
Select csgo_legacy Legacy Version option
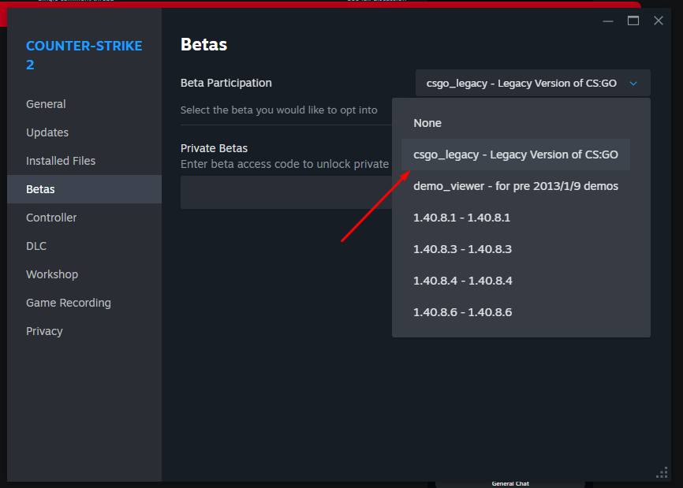point(516,155)
